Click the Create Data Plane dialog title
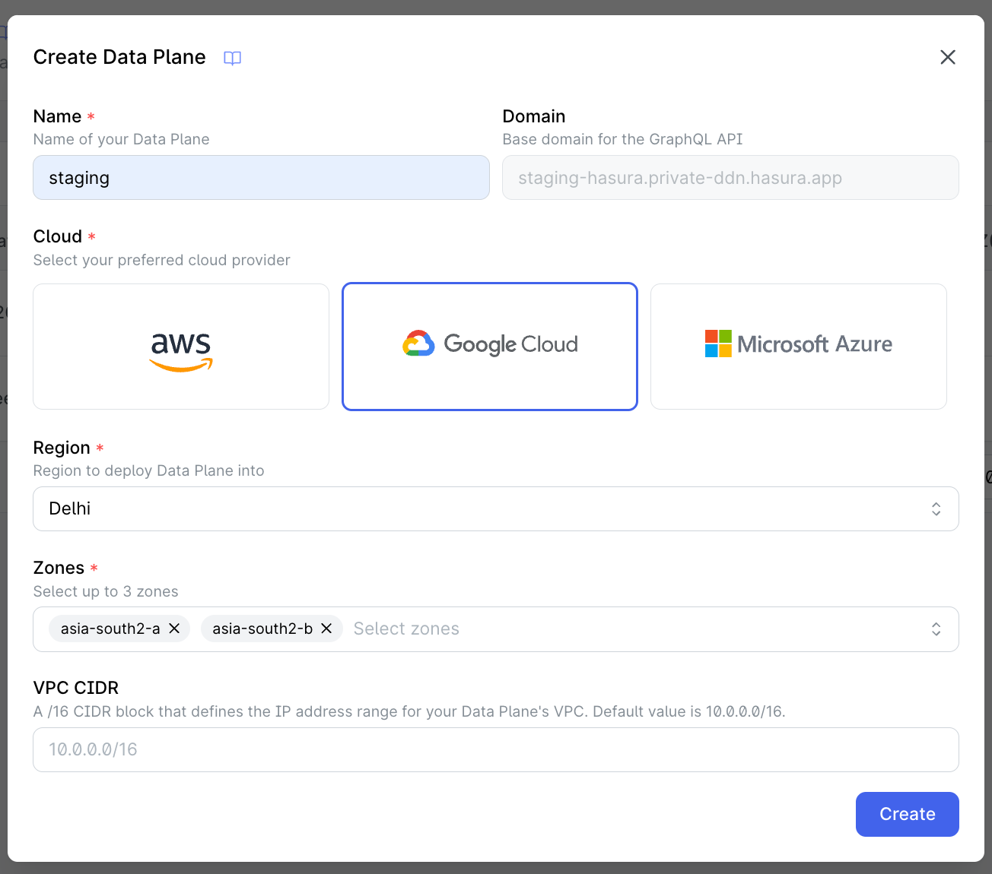992x874 pixels. pyautogui.click(x=119, y=57)
